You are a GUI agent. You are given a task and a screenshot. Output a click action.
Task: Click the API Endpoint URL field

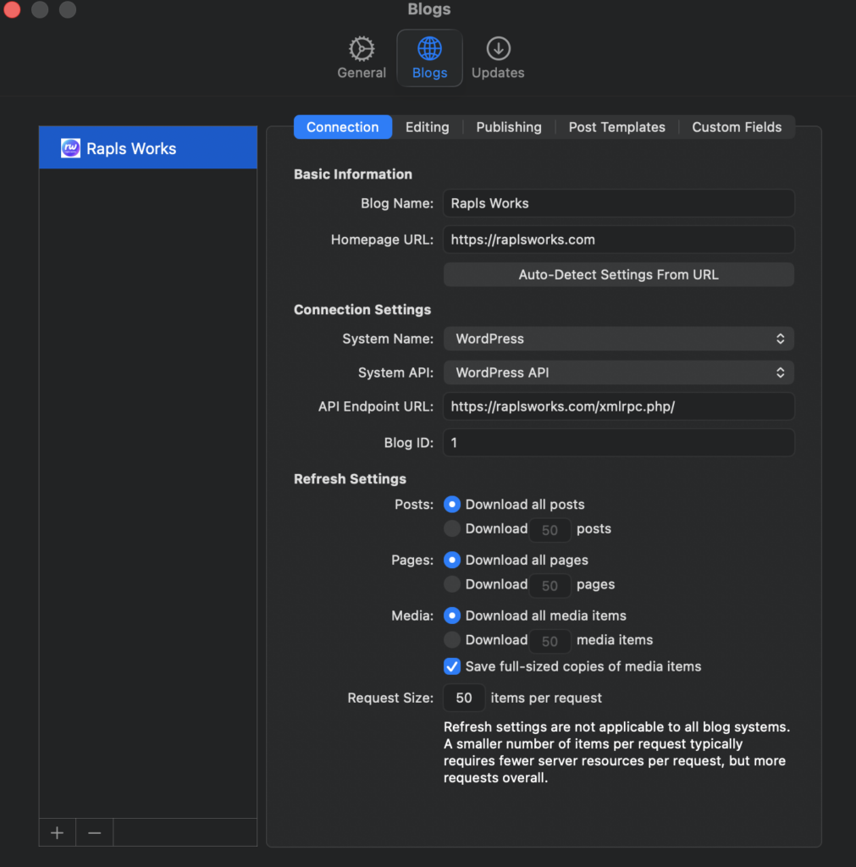(618, 406)
